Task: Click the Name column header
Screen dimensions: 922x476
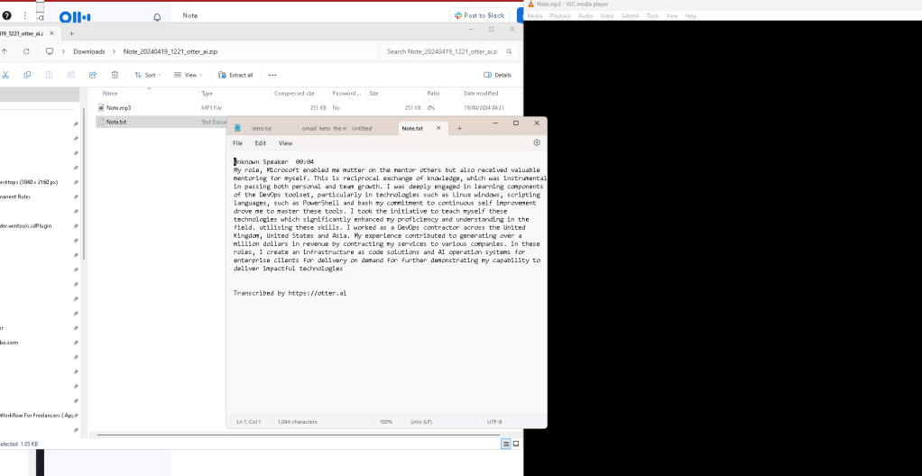Action: pos(110,94)
